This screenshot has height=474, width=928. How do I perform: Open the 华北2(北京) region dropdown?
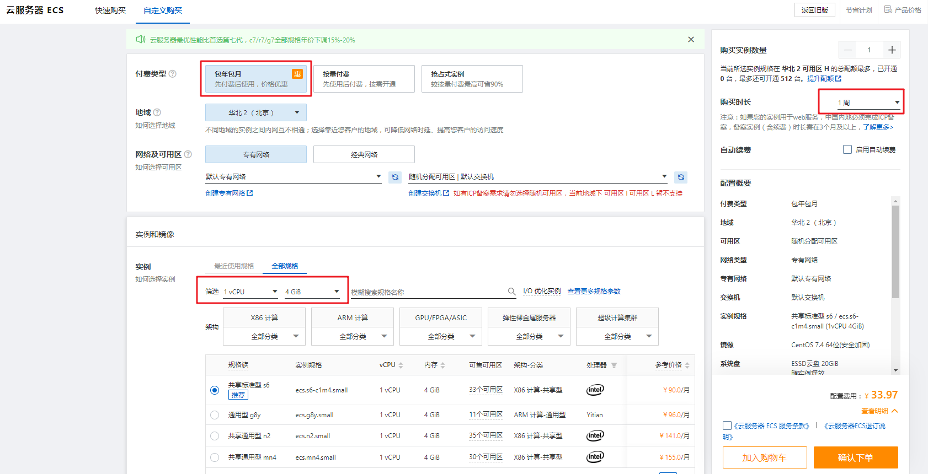(x=256, y=112)
